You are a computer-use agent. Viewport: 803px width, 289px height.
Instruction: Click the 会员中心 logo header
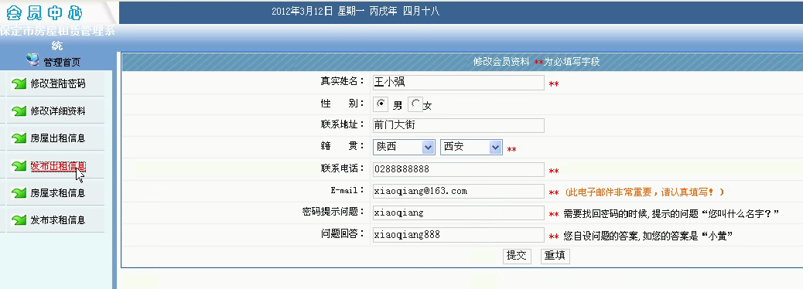[x=44, y=12]
